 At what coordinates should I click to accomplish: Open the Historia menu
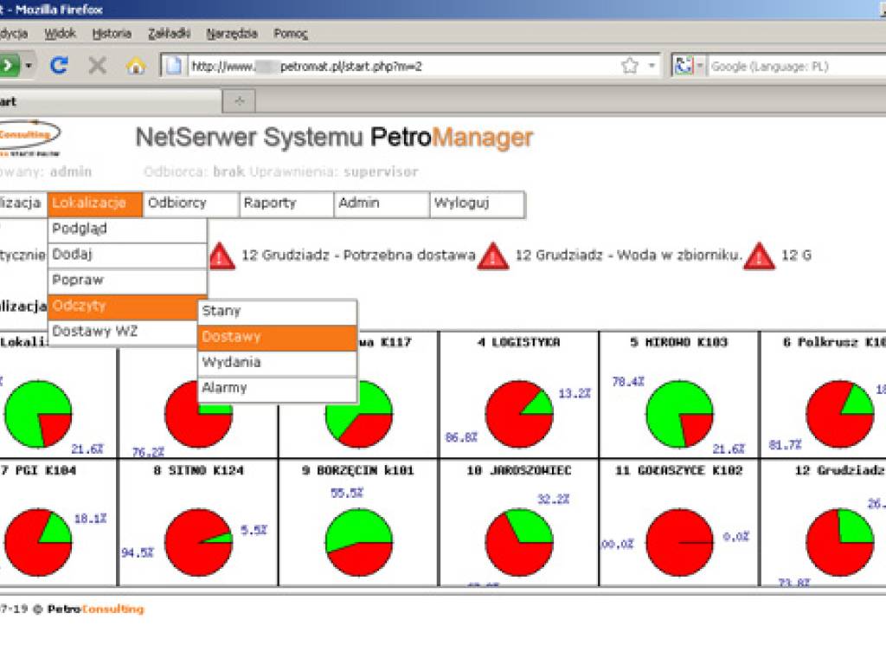pos(112,34)
